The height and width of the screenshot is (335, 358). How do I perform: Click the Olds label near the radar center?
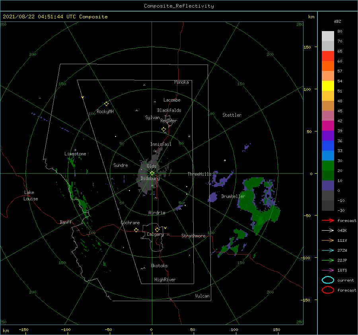[152, 166]
